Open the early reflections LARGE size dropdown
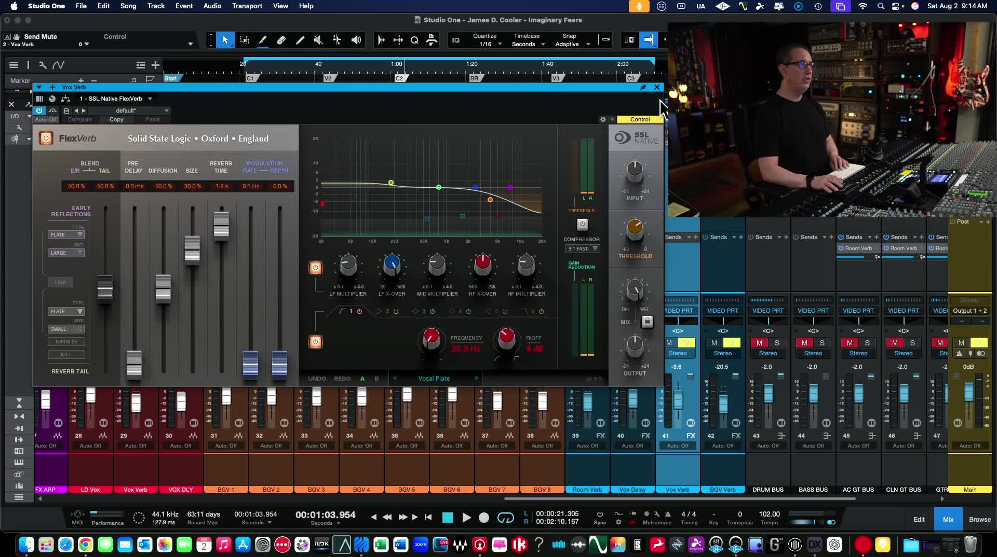997x557 pixels. (66, 253)
